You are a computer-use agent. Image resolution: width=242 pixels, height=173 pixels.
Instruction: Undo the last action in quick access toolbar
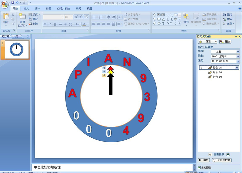[x=17, y=3]
